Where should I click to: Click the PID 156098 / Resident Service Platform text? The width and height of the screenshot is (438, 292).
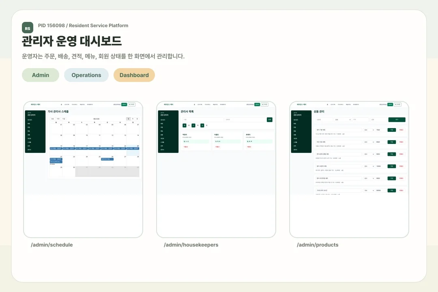coord(83,26)
